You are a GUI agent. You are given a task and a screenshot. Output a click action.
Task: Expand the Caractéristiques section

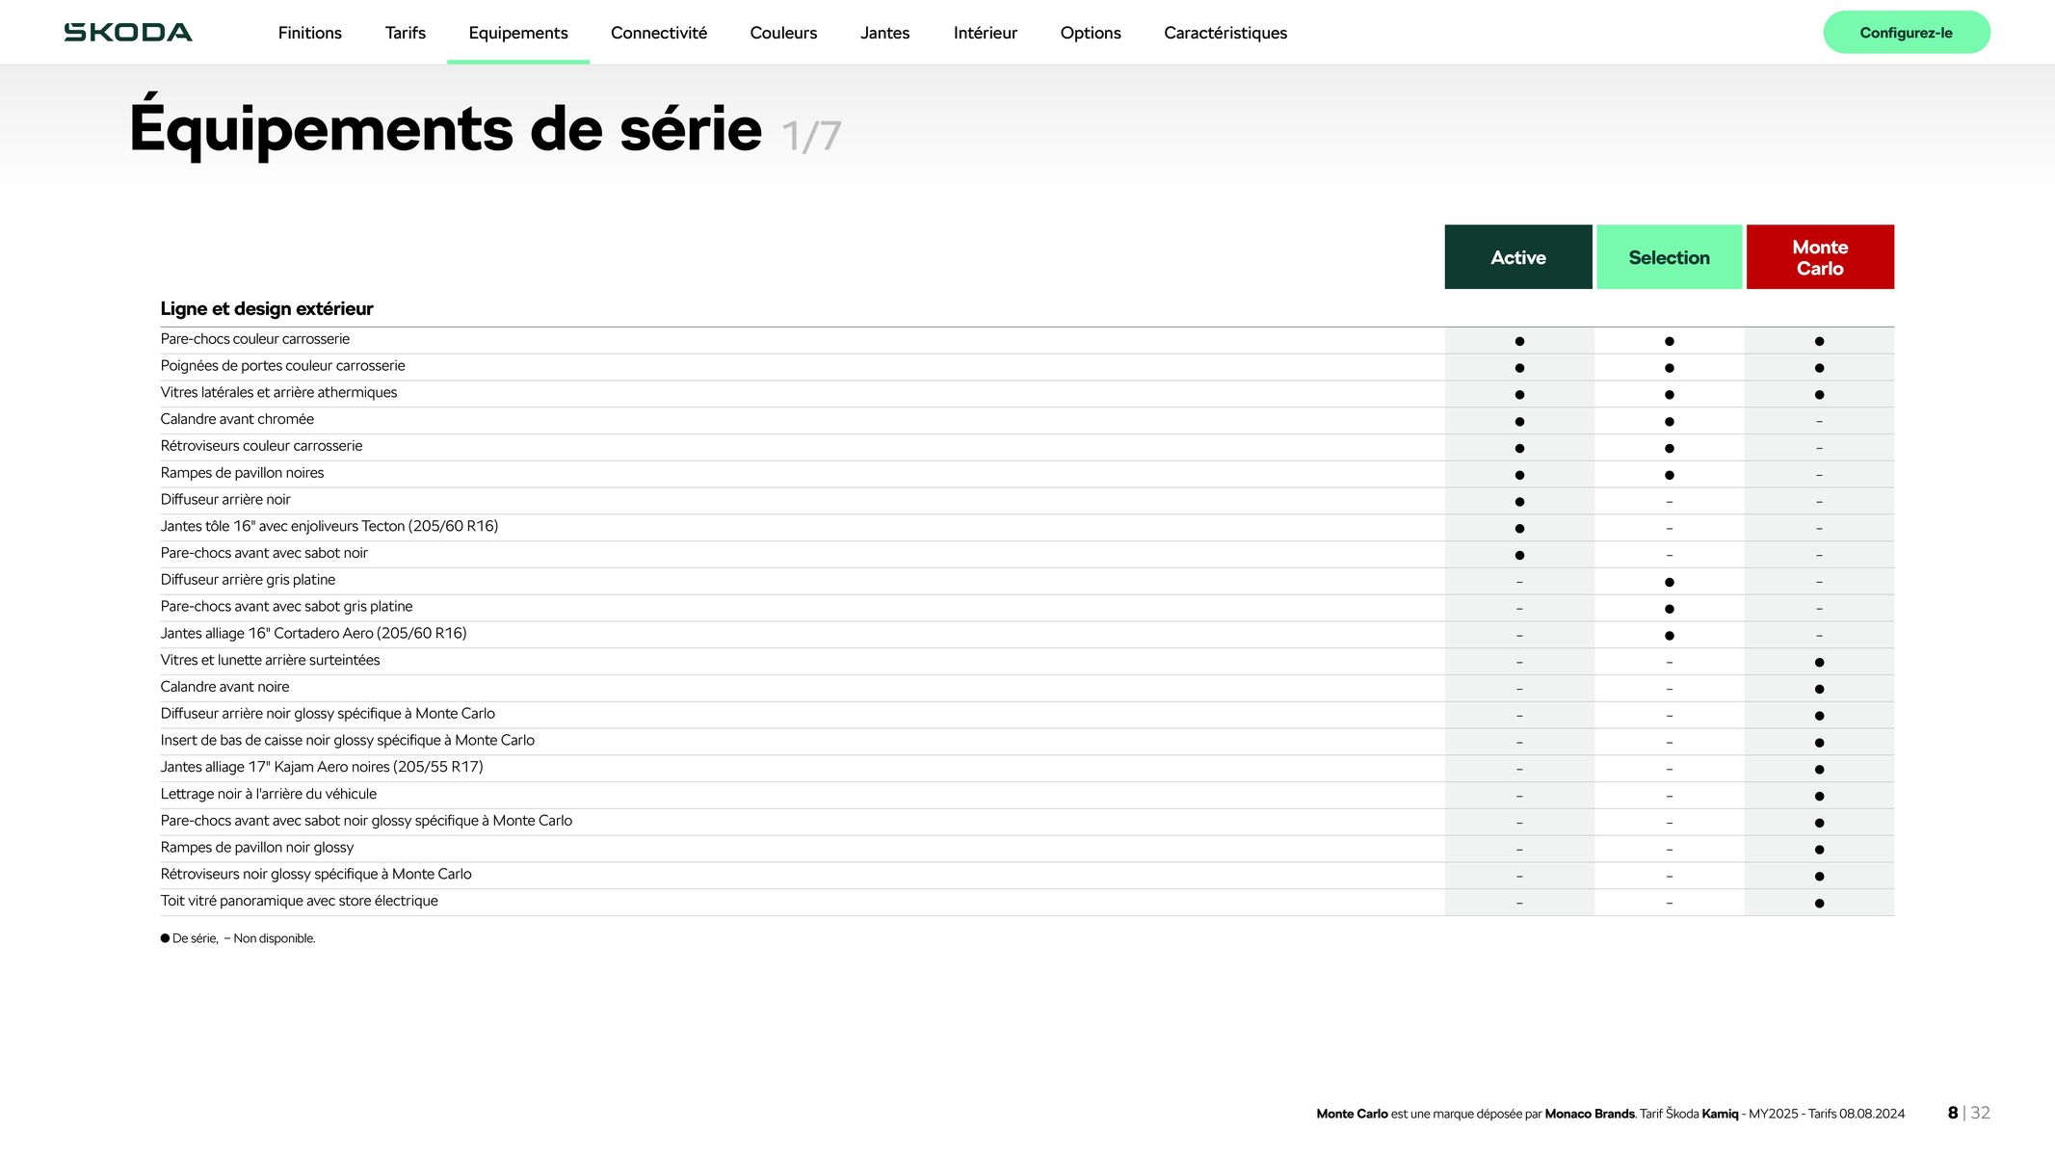click(x=1225, y=33)
